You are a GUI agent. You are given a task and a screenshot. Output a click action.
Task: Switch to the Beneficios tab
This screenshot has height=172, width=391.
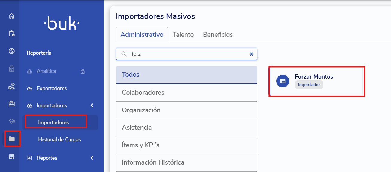click(218, 35)
